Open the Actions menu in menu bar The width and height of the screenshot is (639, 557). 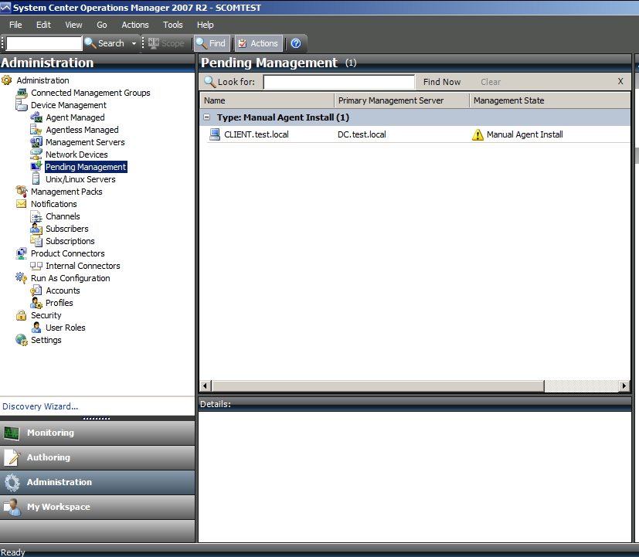point(135,25)
